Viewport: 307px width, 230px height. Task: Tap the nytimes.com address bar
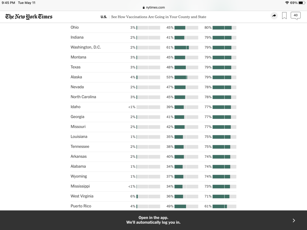click(153, 7)
